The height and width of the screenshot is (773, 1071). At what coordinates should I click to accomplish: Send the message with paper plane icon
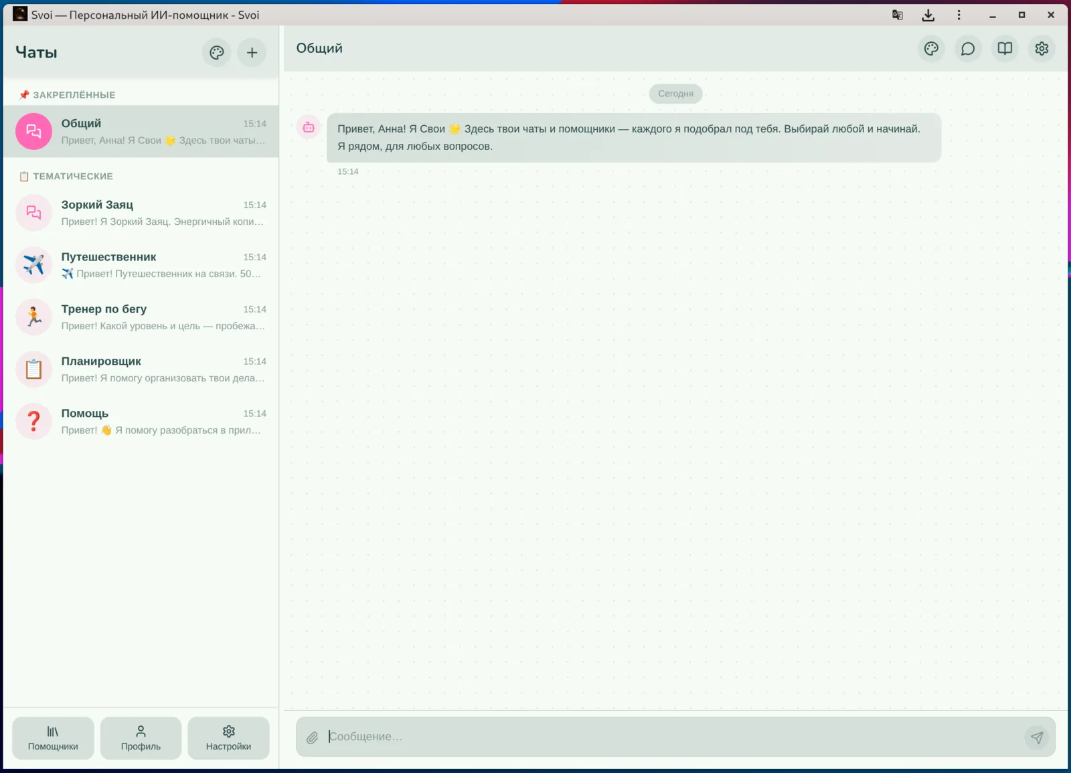click(1037, 738)
